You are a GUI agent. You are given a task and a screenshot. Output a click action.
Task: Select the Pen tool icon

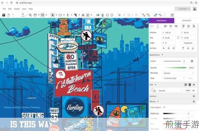[68, 15]
